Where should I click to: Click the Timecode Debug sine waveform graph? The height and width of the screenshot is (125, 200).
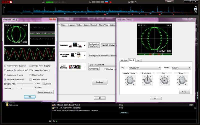click(x=29, y=54)
